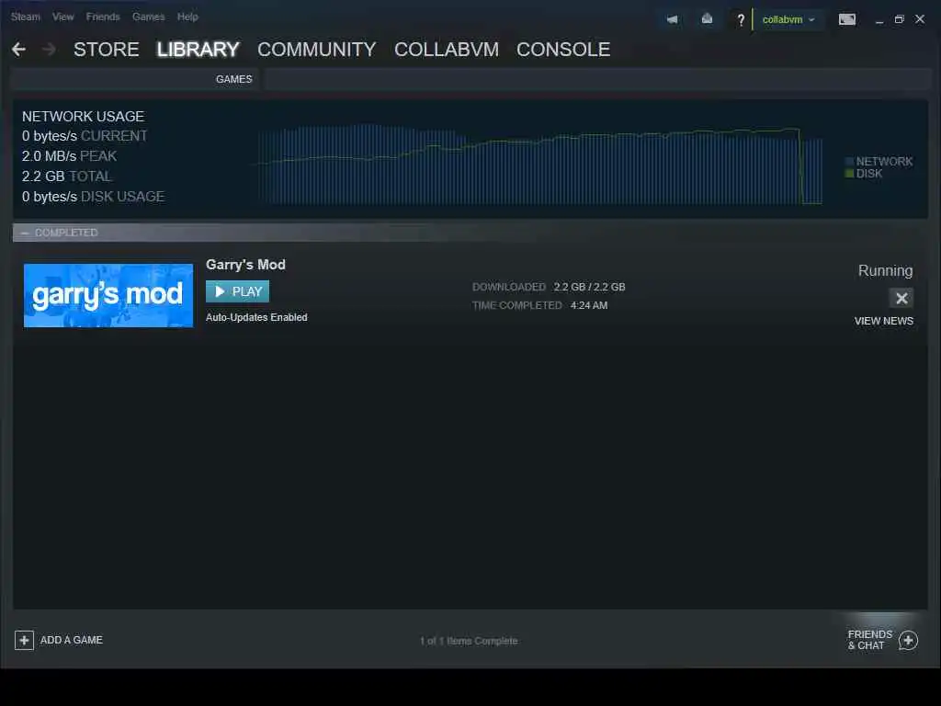The image size is (941, 706).
Task: Go to the Store tab
Action: pyautogui.click(x=107, y=50)
